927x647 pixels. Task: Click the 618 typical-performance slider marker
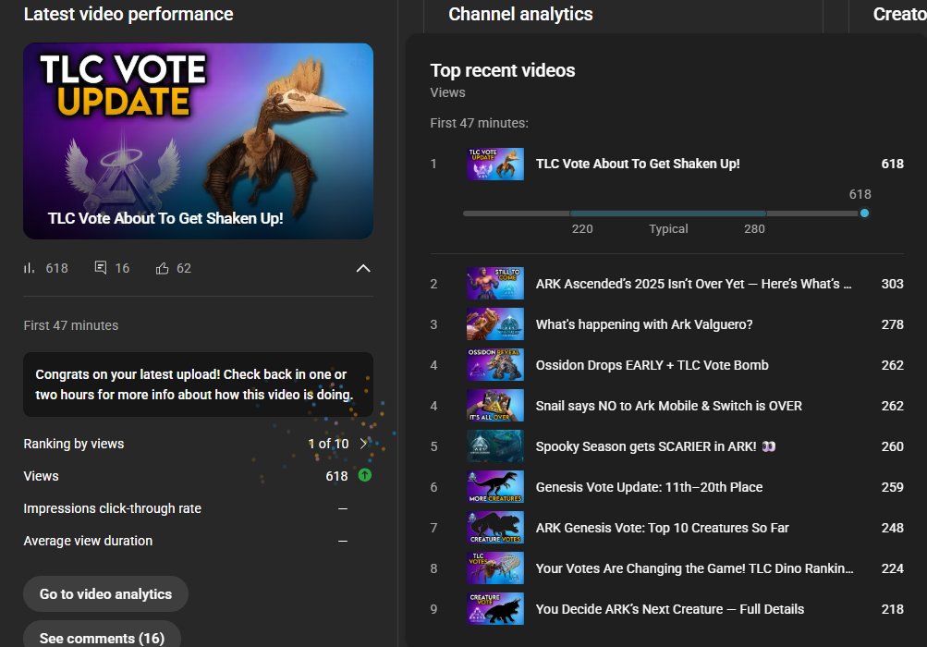coord(864,213)
